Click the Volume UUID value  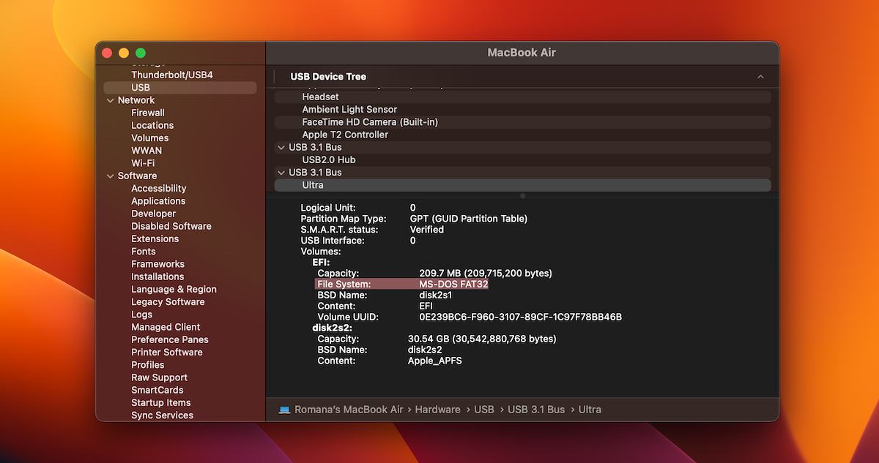[520, 317]
